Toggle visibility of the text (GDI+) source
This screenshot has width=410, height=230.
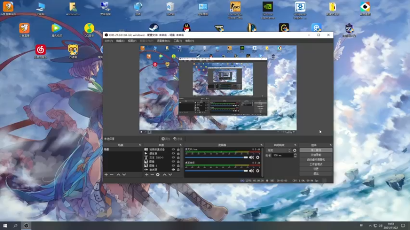point(173,157)
